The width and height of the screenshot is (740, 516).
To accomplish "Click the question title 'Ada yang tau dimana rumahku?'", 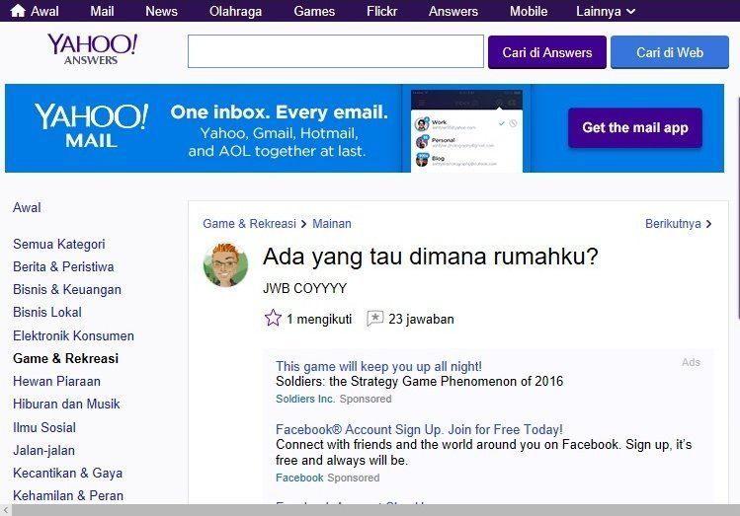I will [x=431, y=257].
